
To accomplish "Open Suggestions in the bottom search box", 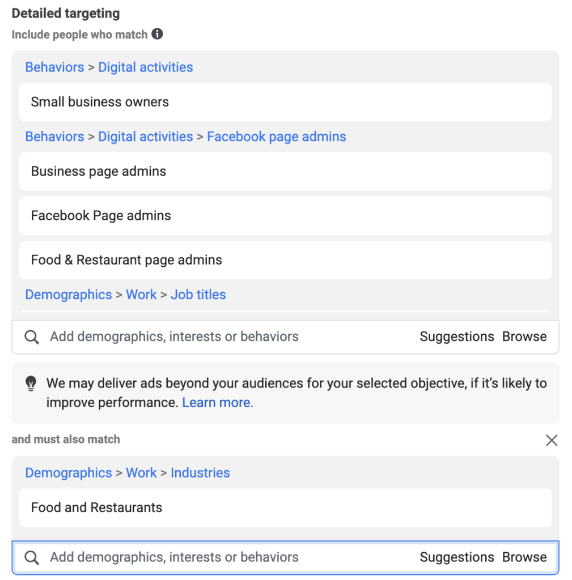I will [x=457, y=557].
